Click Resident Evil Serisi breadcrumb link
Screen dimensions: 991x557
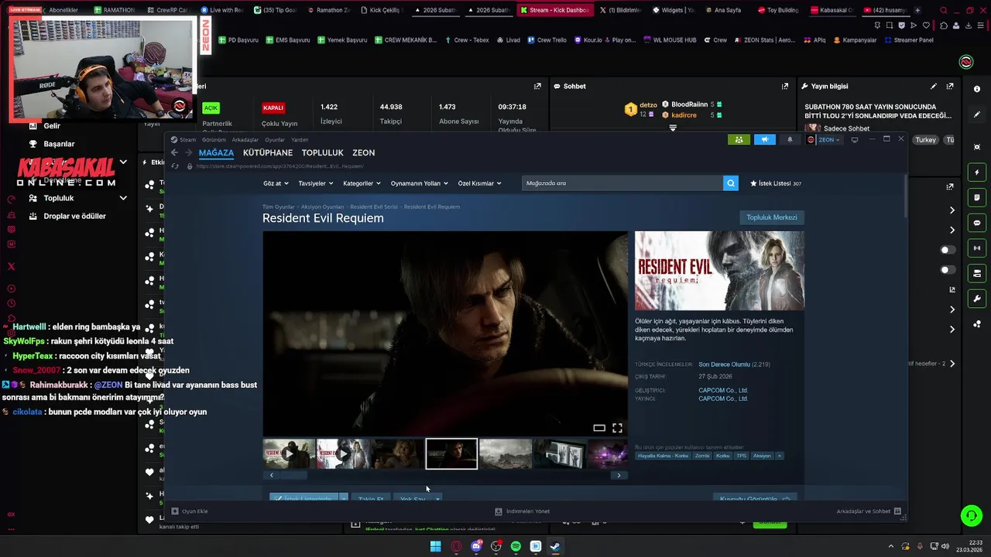[x=373, y=207]
